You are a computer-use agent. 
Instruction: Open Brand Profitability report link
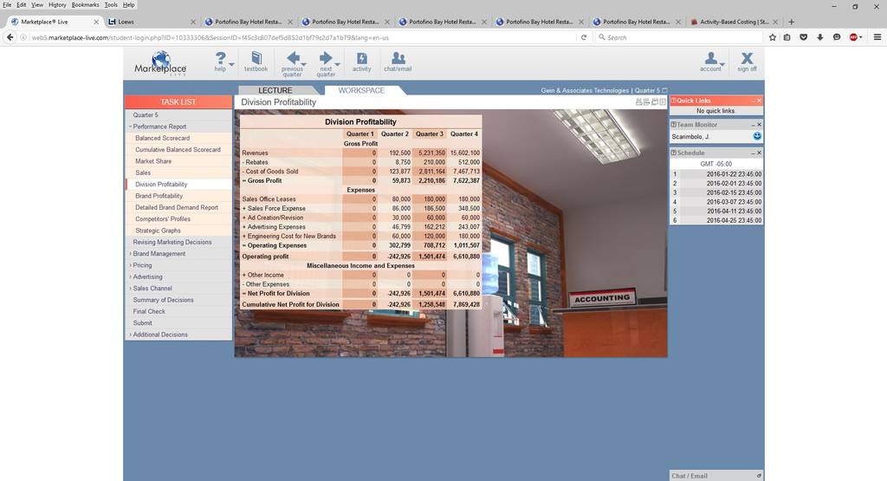click(159, 196)
